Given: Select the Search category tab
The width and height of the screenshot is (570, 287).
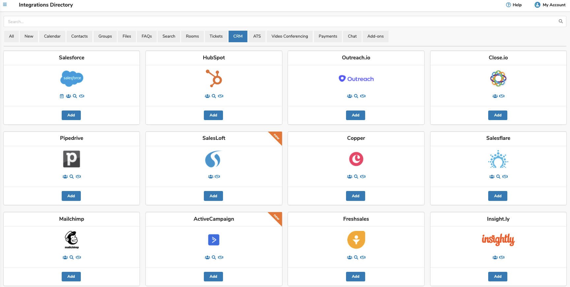Looking at the screenshot, I should point(169,36).
